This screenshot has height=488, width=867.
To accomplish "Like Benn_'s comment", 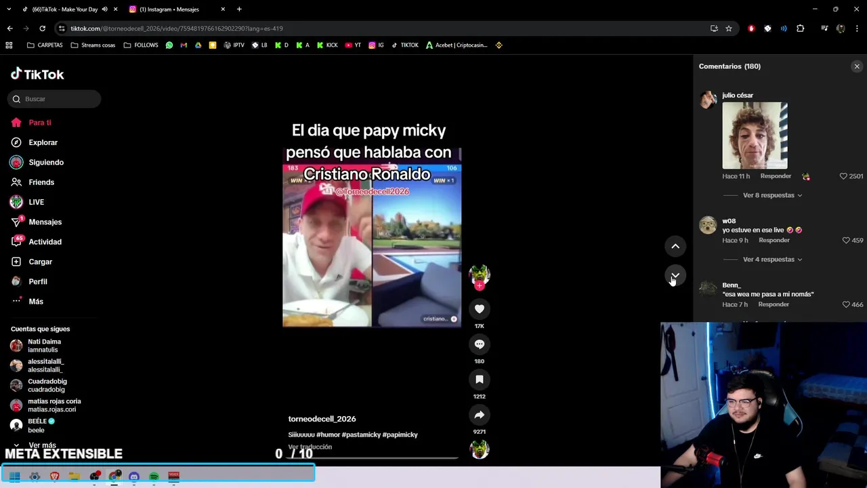I will pyautogui.click(x=846, y=304).
